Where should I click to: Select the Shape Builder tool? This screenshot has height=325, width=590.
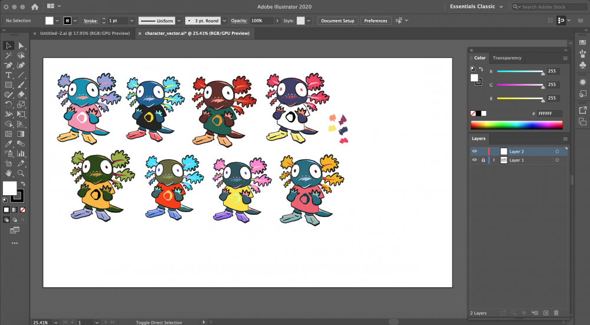pyautogui.click(x=8, y=124)
